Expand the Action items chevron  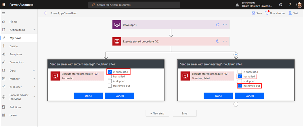coord(34,30)
